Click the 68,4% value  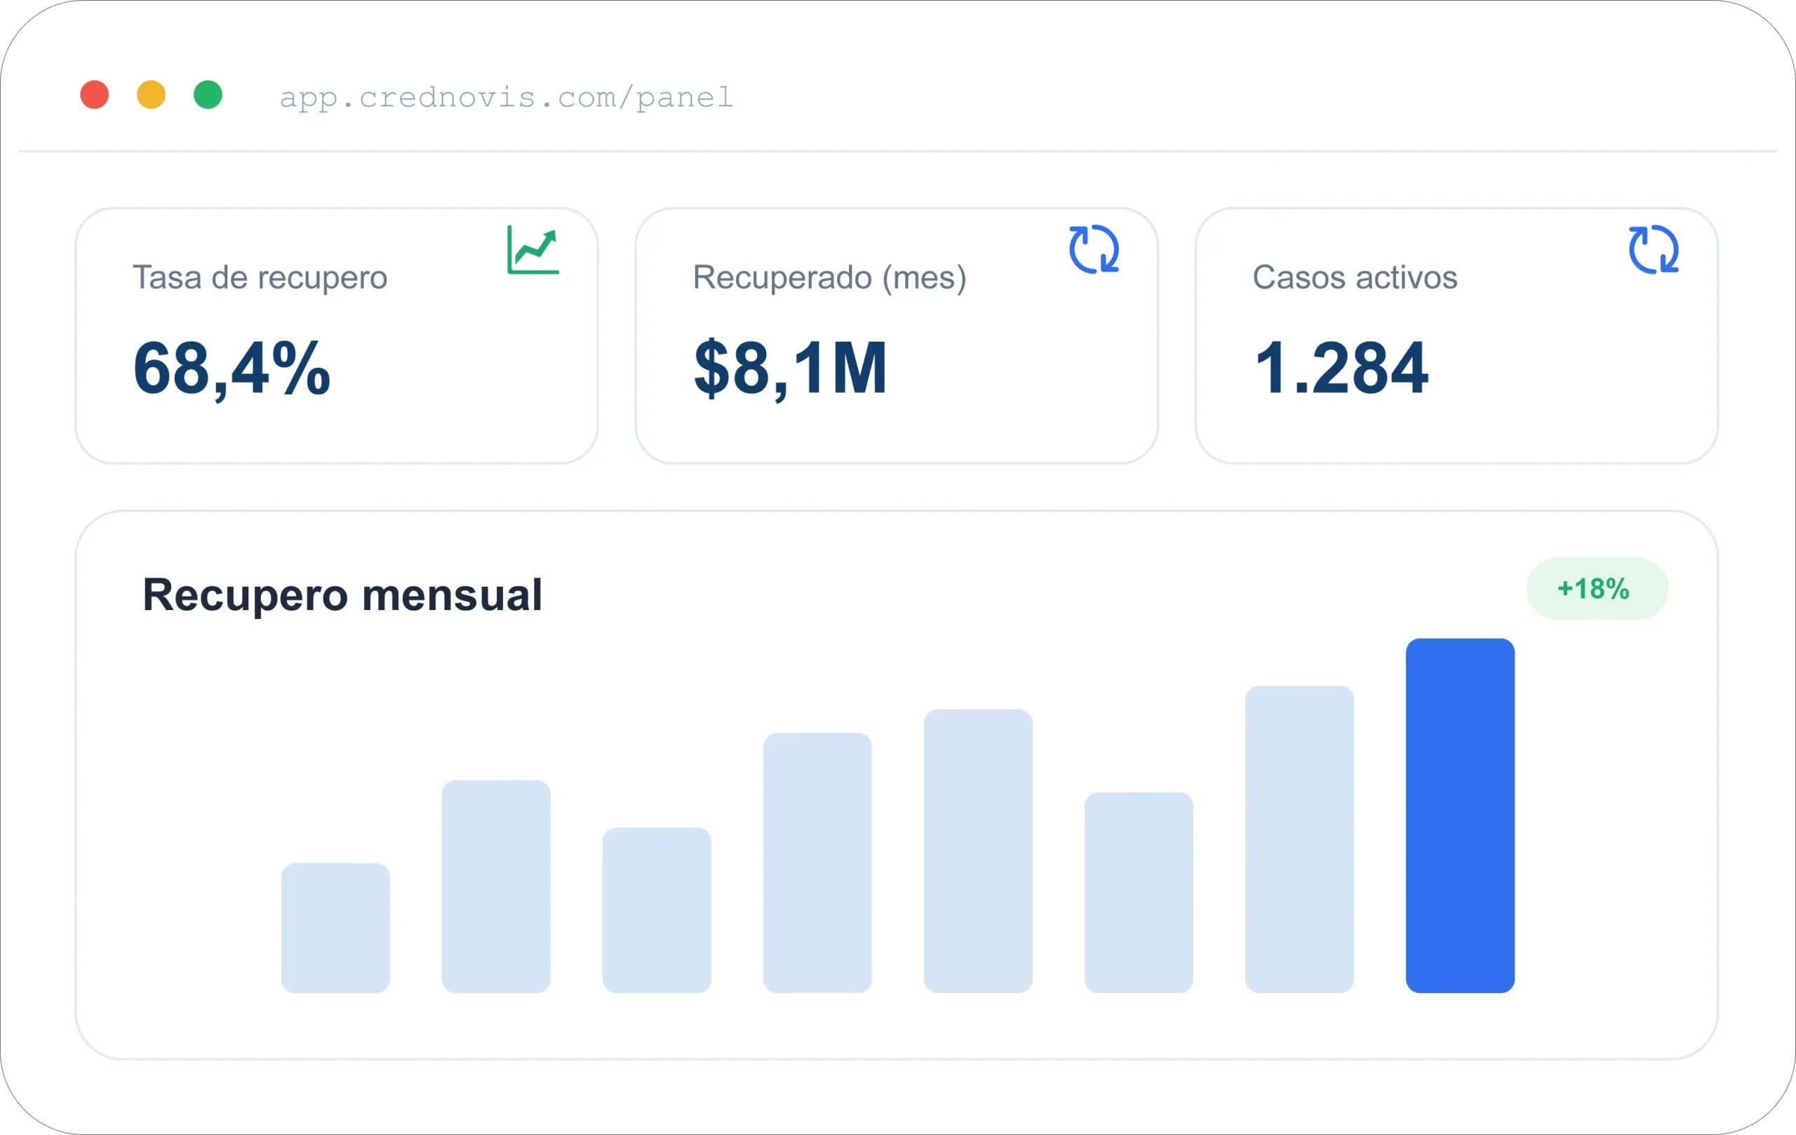coord(232,369)
